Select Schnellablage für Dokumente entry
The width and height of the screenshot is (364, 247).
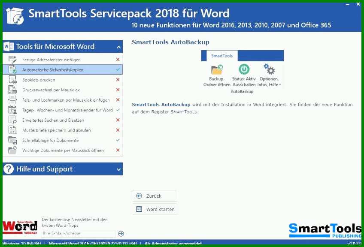click(x=63, y=140)
